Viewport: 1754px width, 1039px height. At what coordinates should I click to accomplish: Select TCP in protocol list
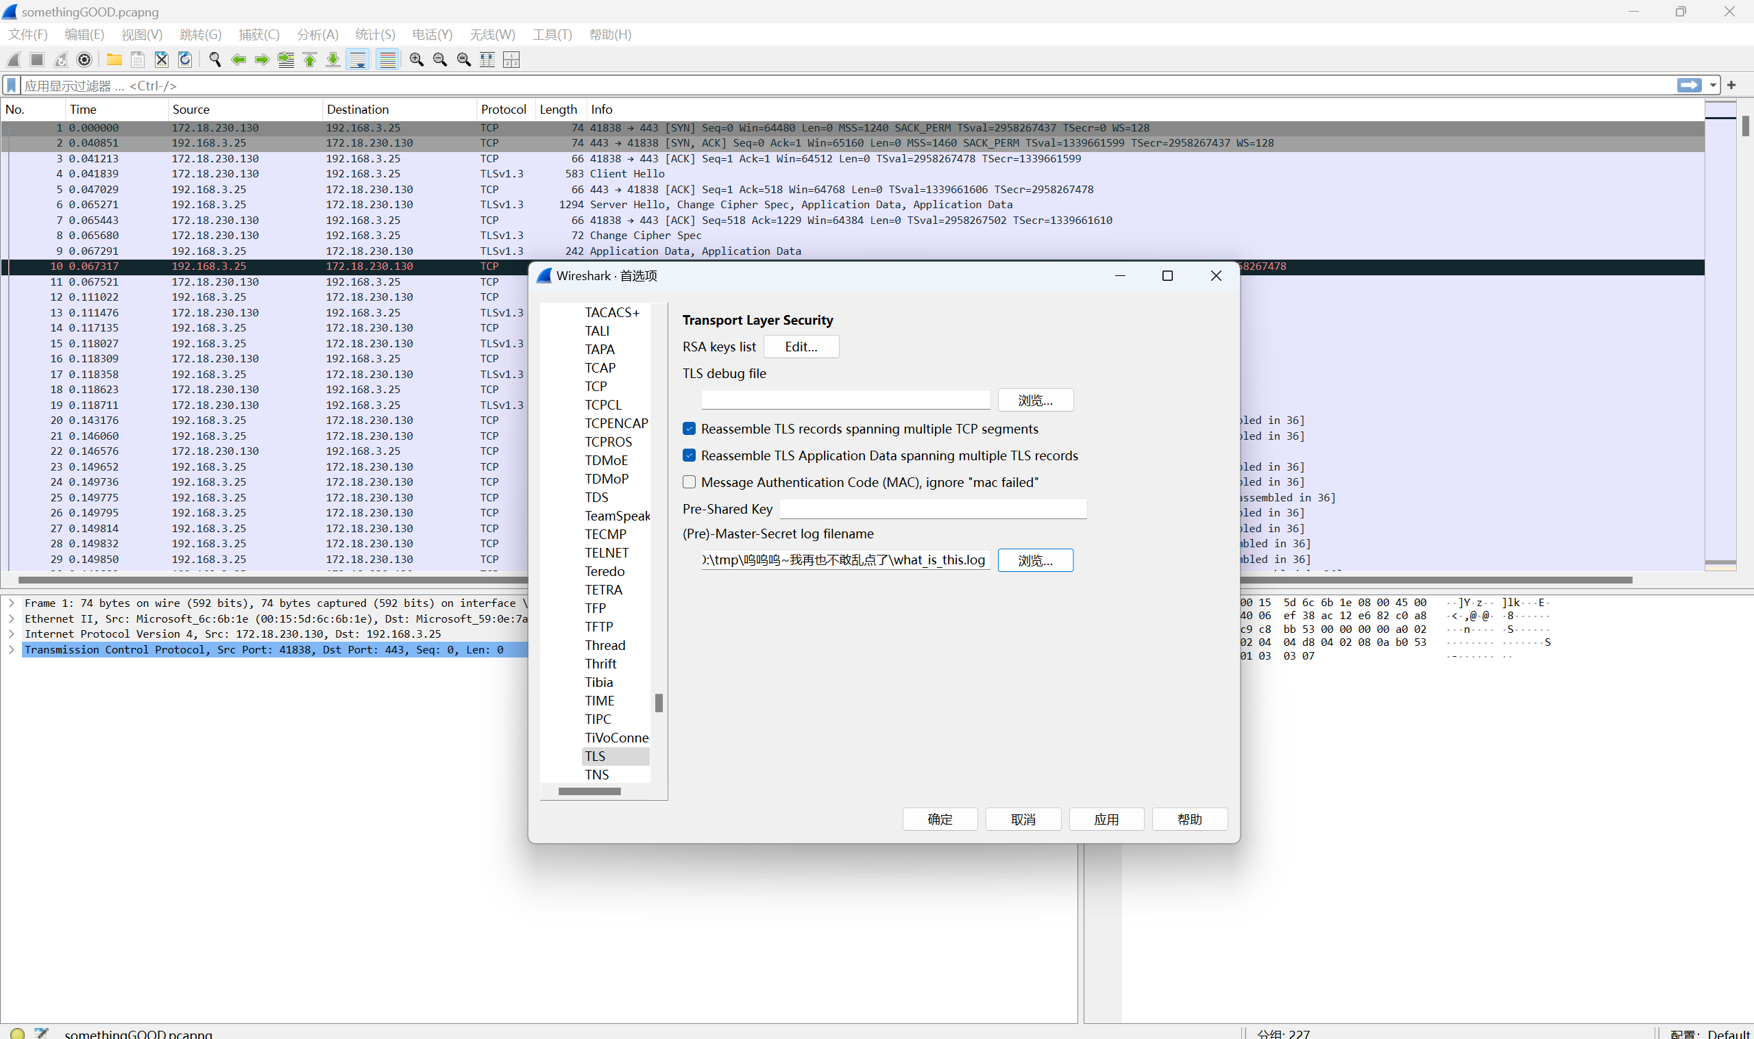click(596, 386)
